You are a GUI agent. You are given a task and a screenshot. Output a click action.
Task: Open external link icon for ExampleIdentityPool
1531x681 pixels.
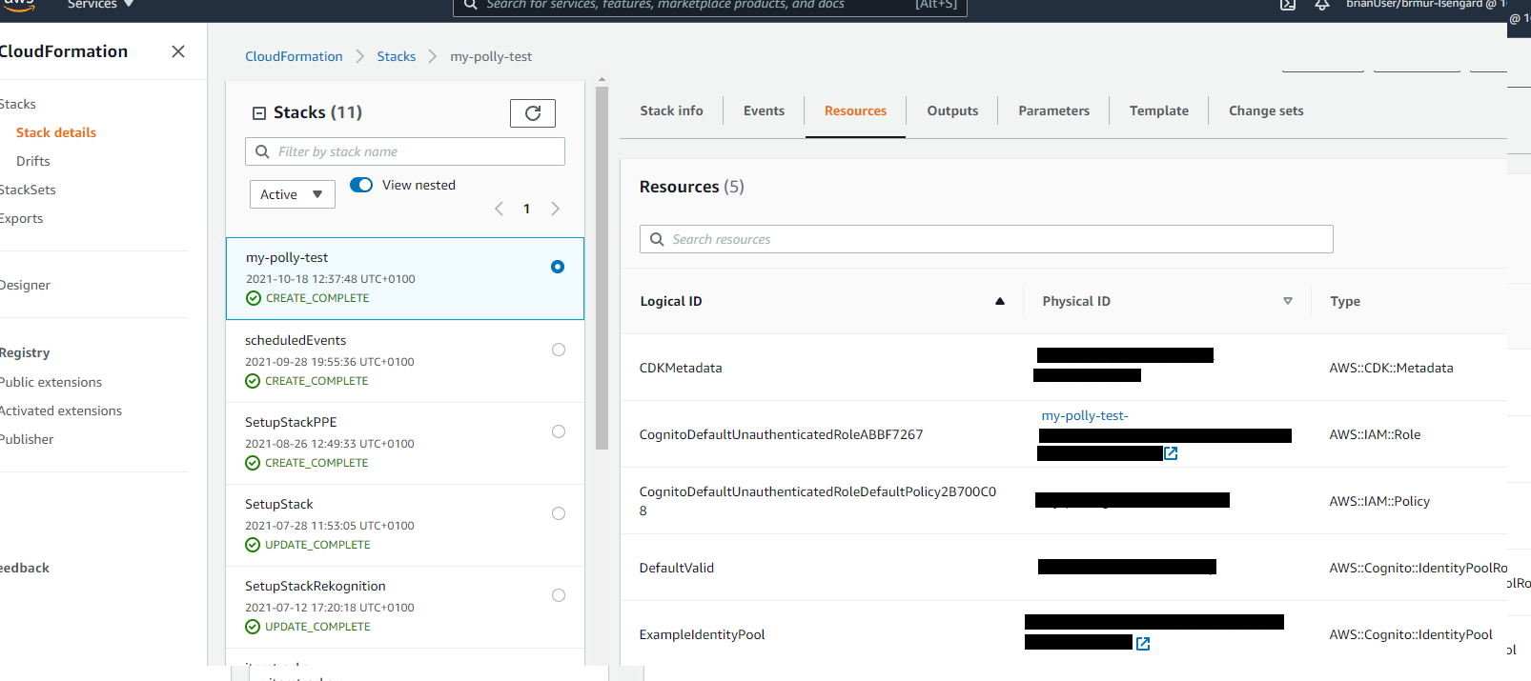1143,644
